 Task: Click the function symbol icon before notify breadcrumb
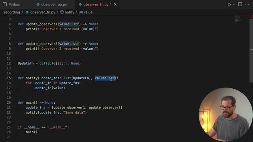62,12
